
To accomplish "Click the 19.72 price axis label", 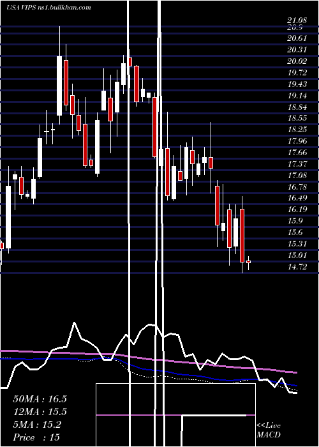I will coord(297,73).
